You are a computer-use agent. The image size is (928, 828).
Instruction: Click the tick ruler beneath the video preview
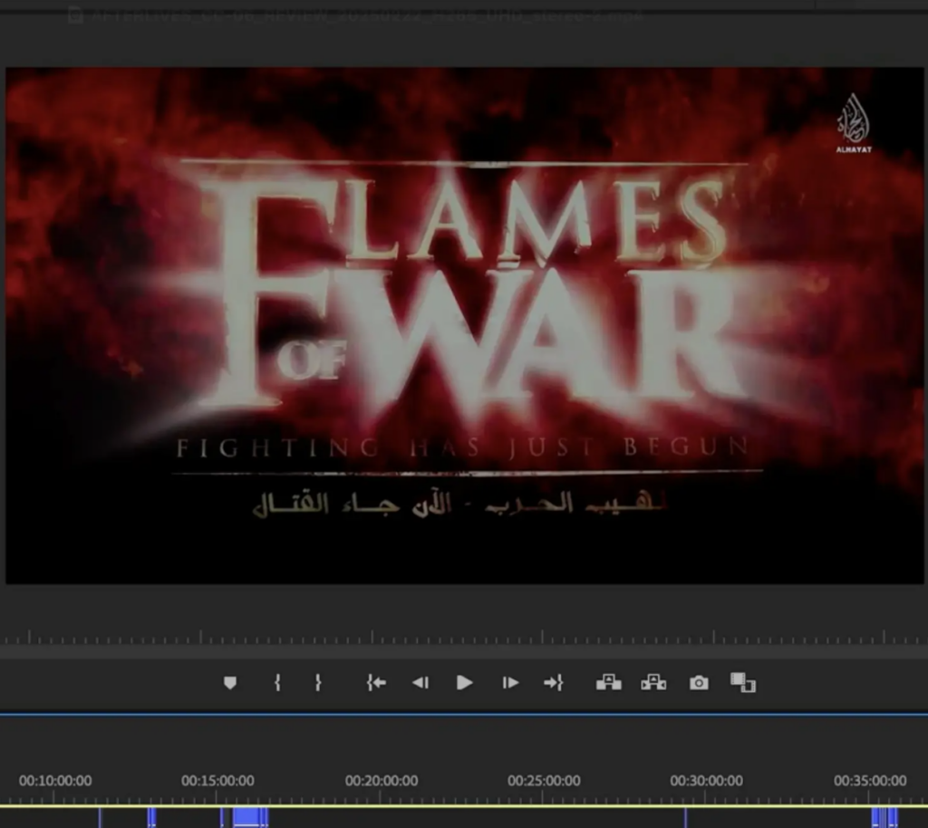(464, 639)
